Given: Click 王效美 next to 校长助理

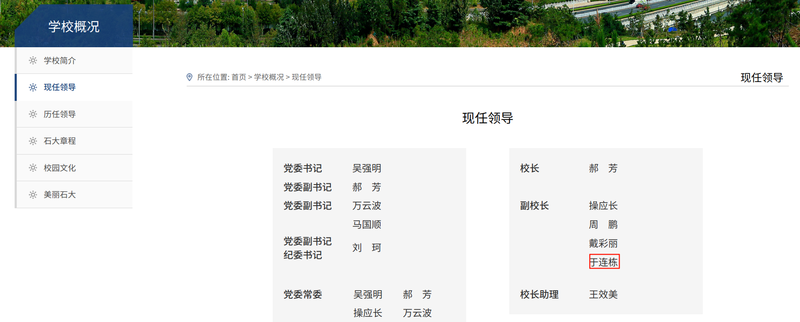Looking at the screenshot, I should tap(603, 295).
